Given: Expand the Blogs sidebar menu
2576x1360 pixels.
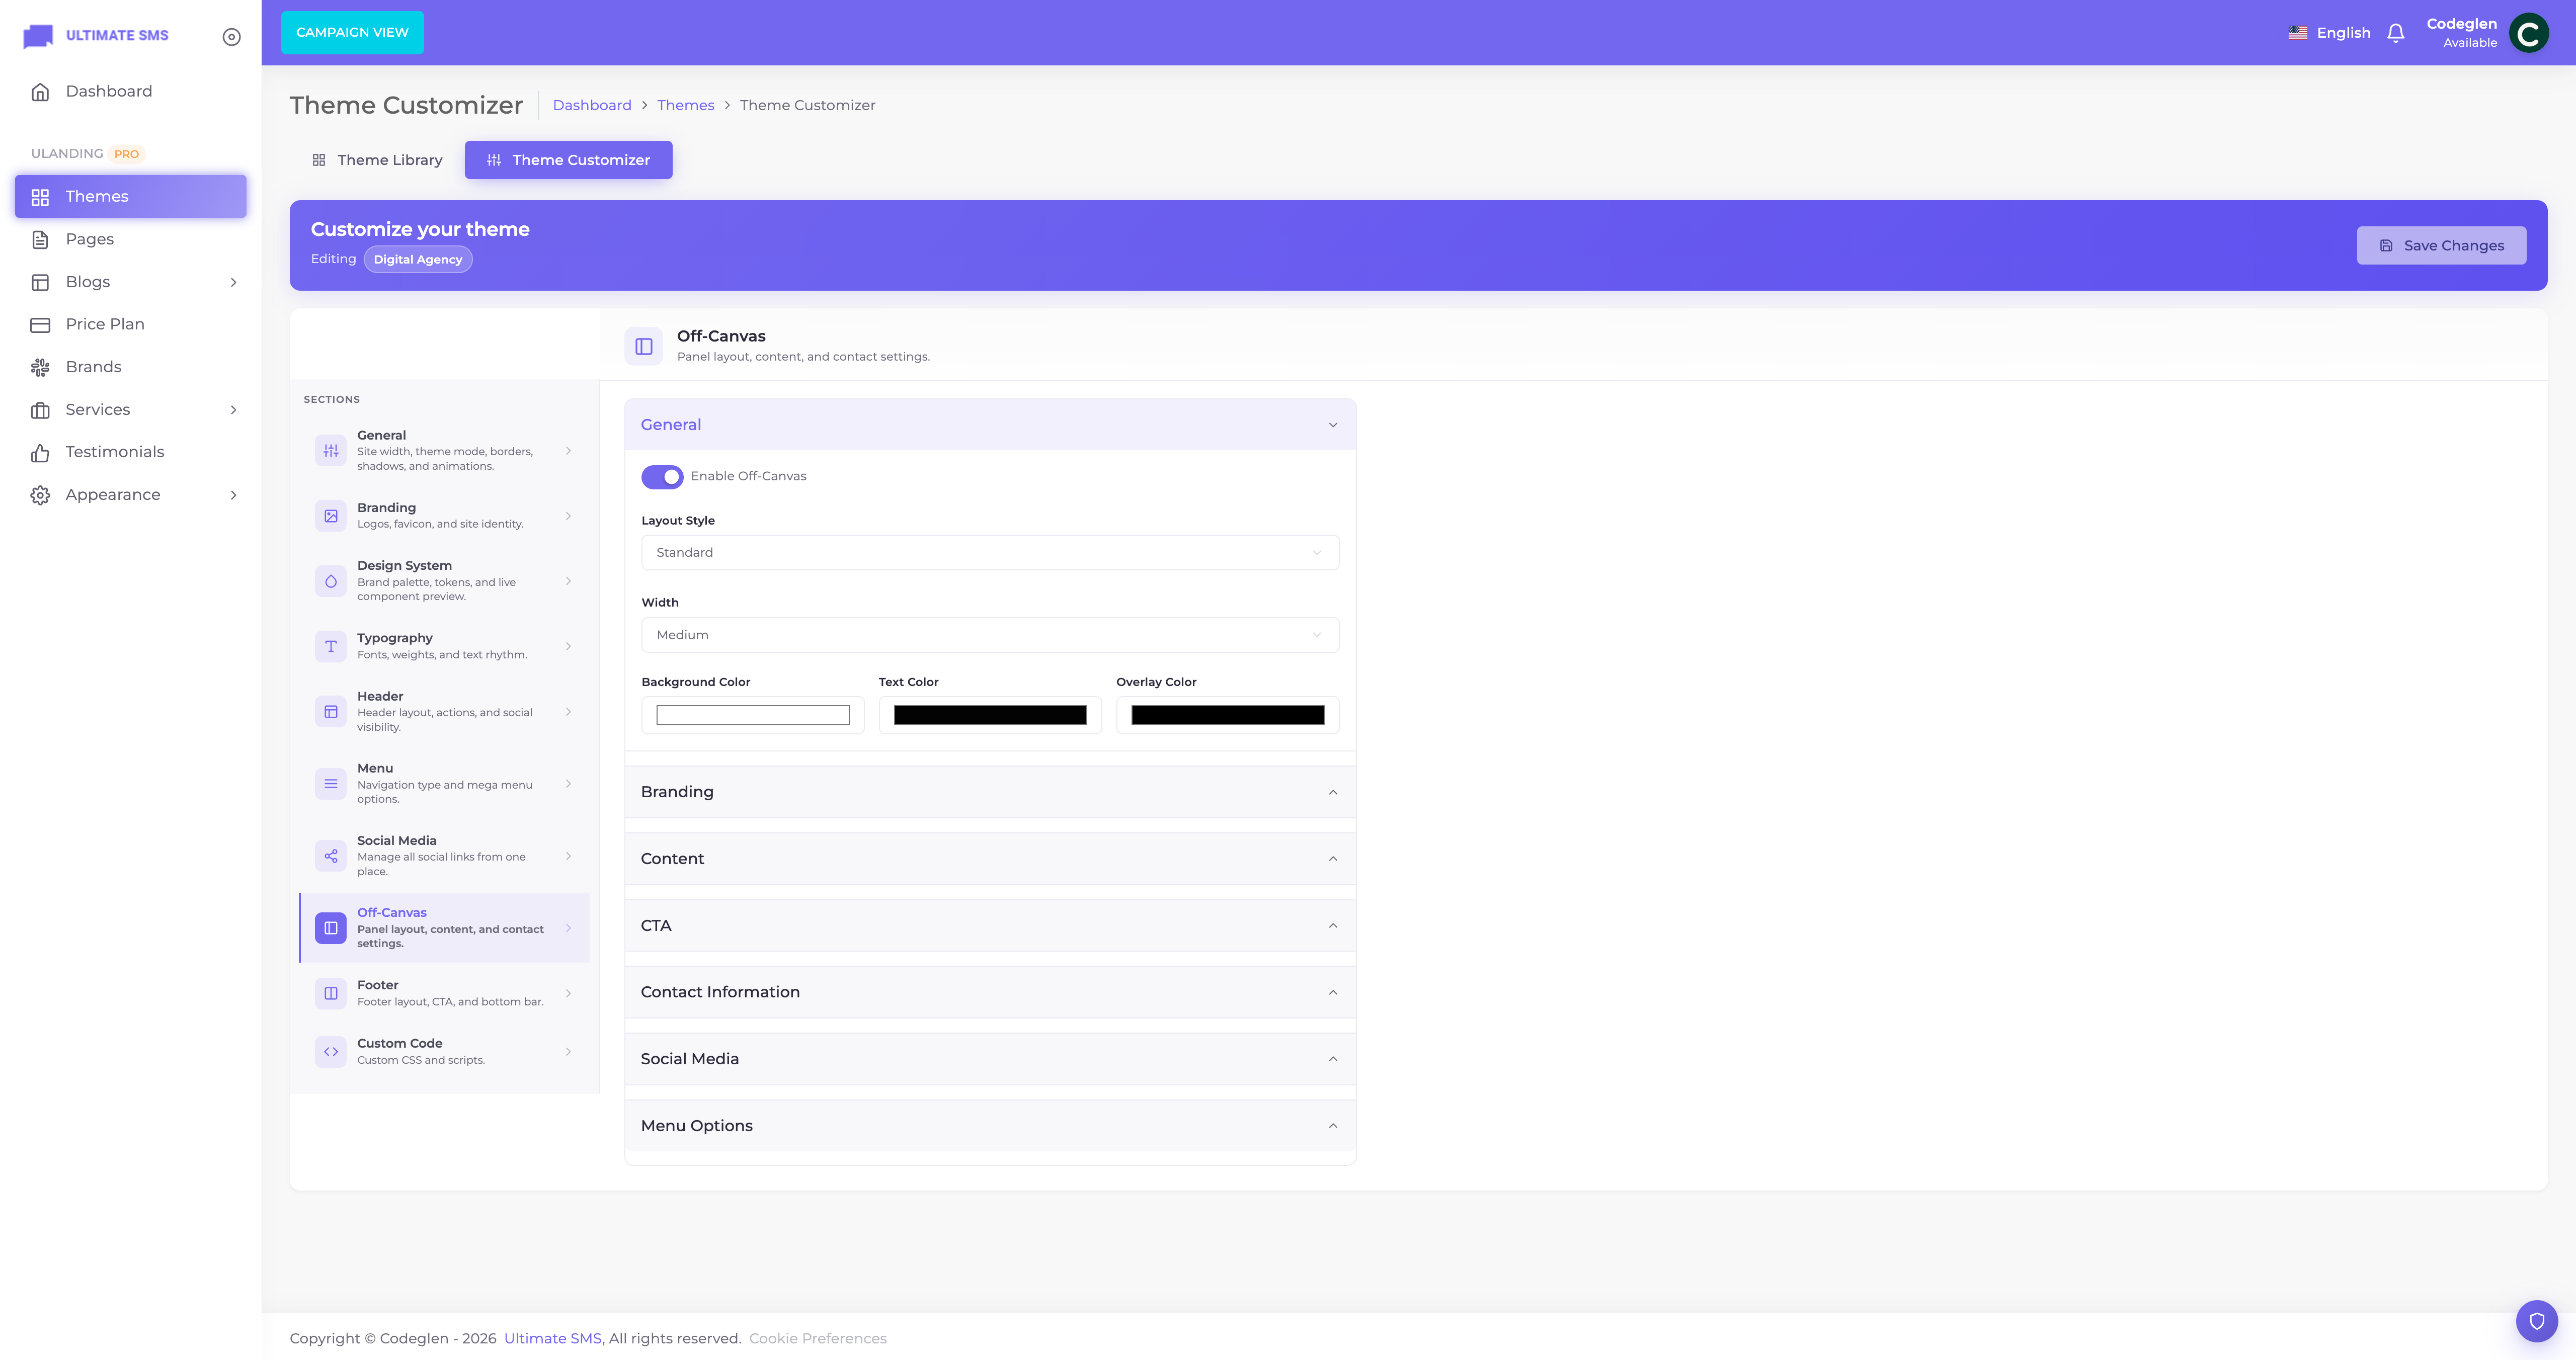Looking at the screenshot, I should coord(131,282).
